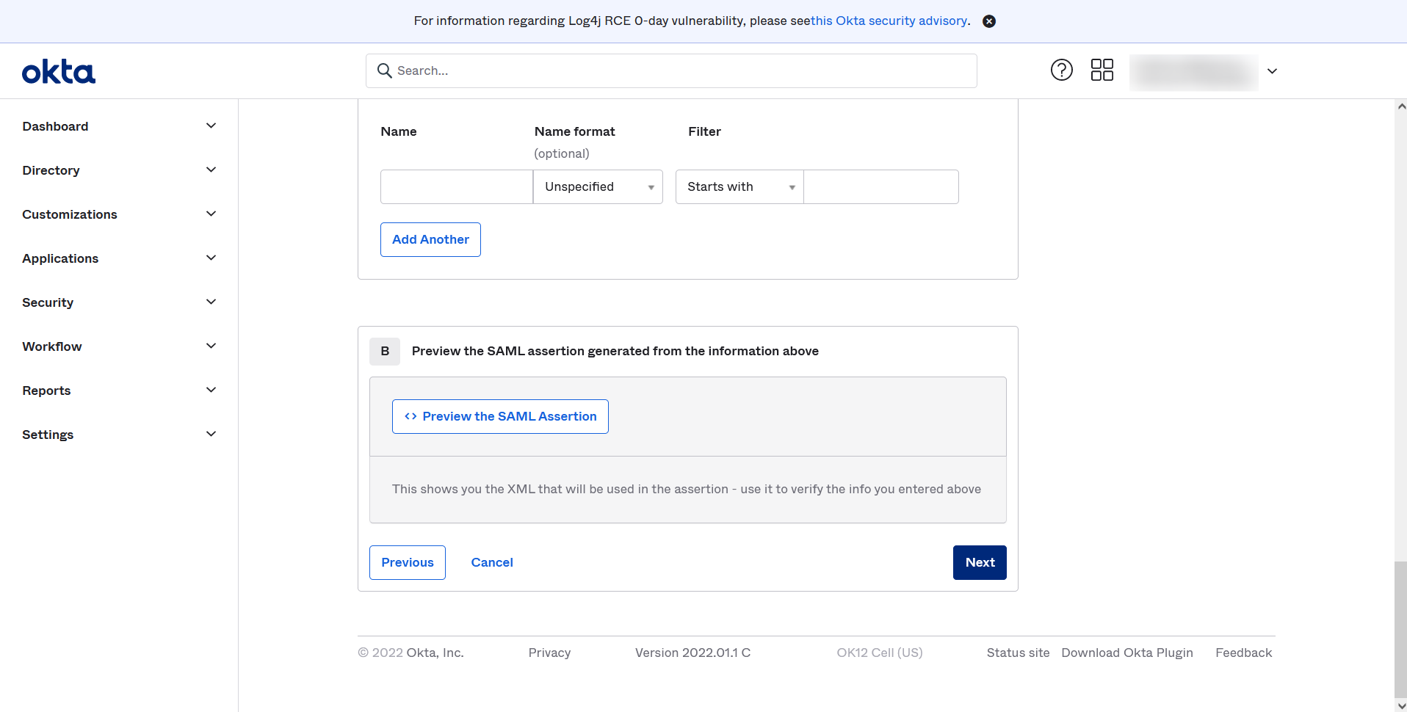Open the account menu chevron
The image size is (1407, 712).
click(x=1271, y=71)
